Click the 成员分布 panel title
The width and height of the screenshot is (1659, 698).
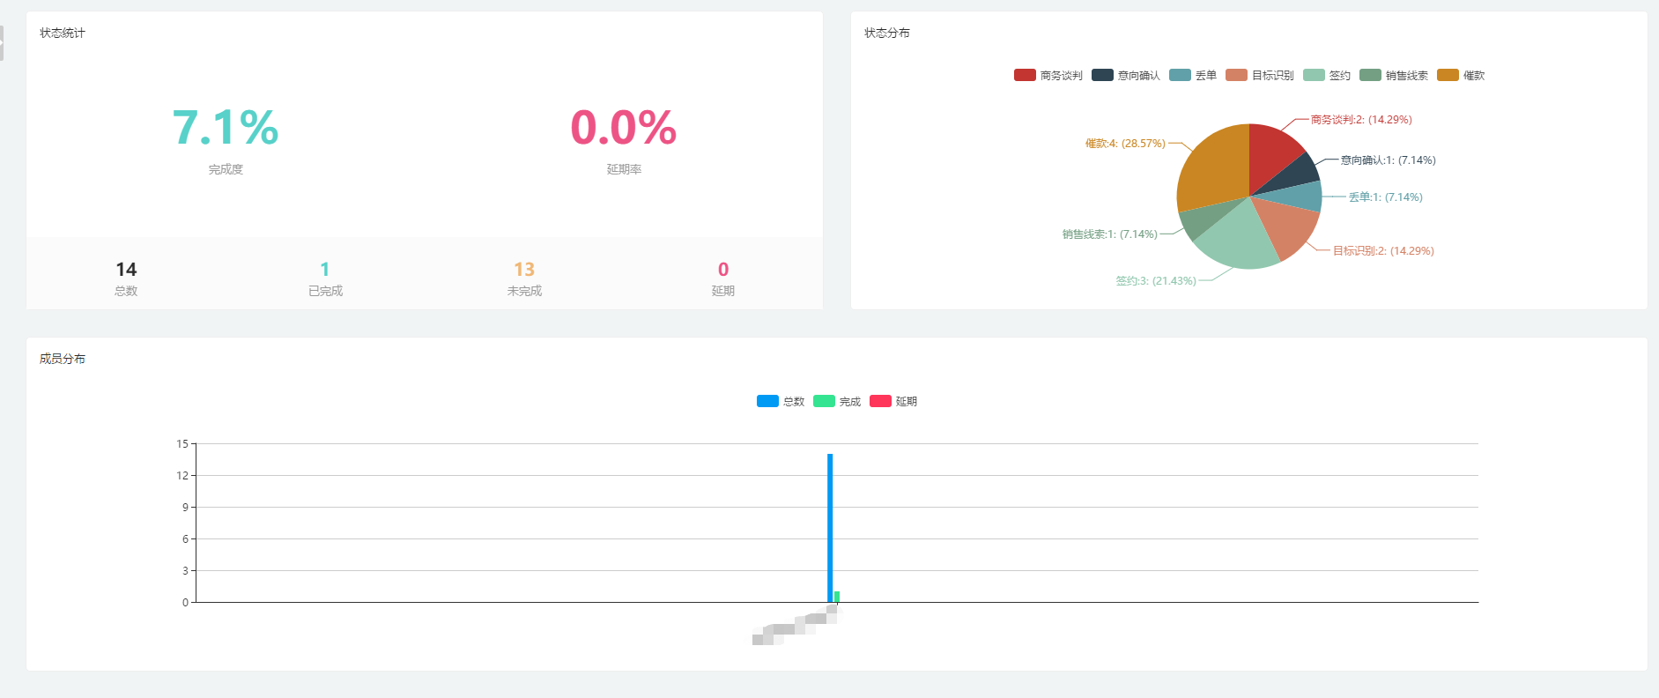click(63, 359)
